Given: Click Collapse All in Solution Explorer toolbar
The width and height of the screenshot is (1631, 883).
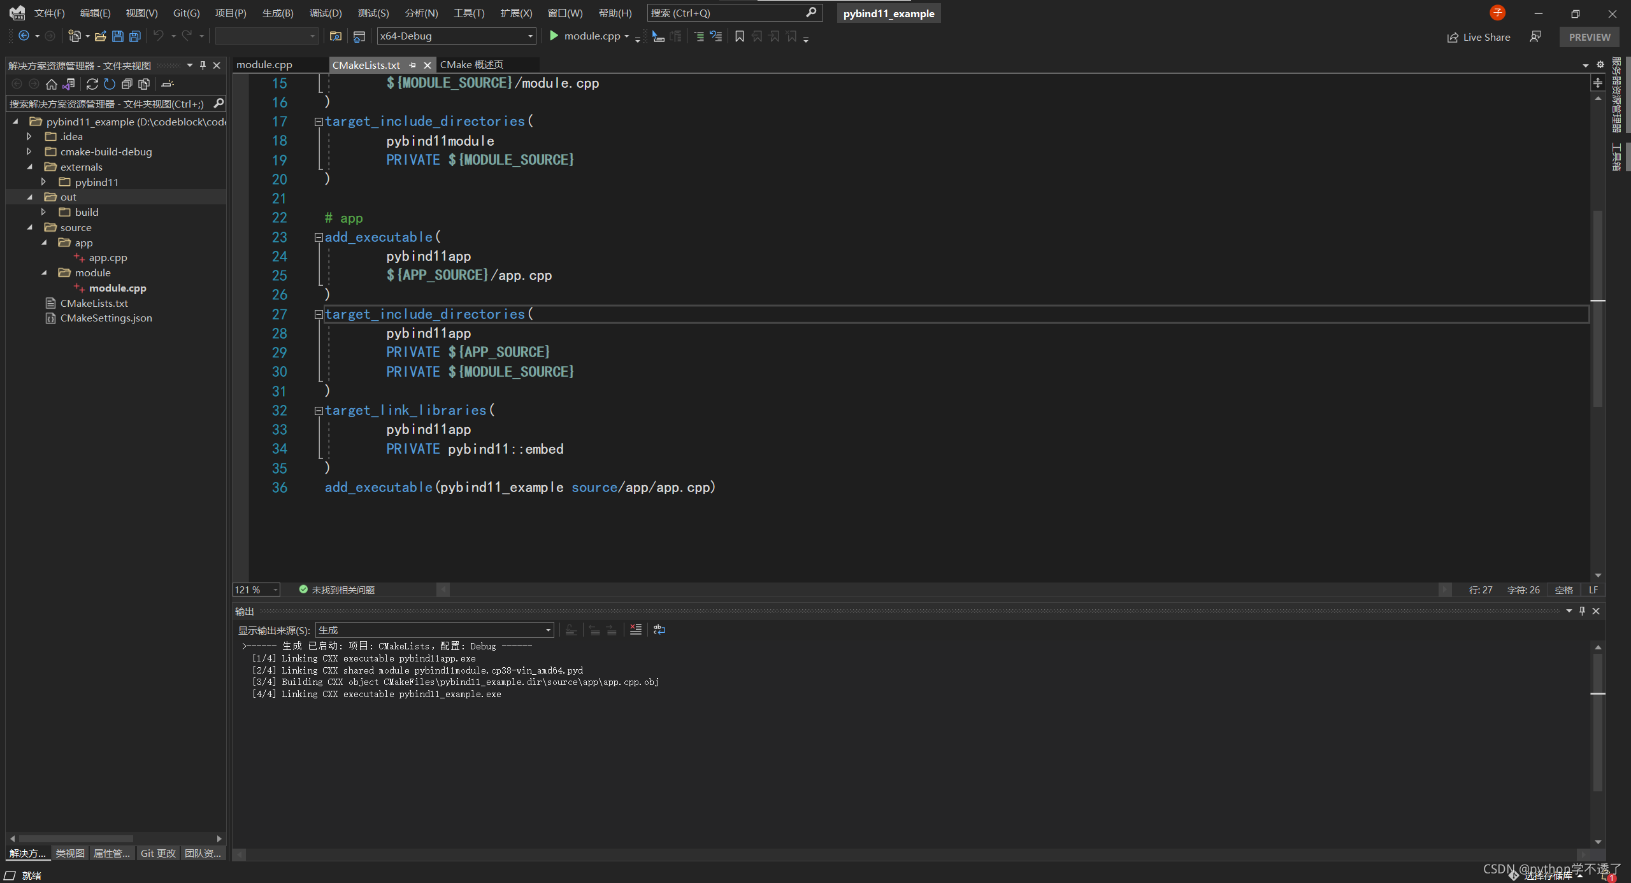Looking at the screenshot, I should coord(127,84).
